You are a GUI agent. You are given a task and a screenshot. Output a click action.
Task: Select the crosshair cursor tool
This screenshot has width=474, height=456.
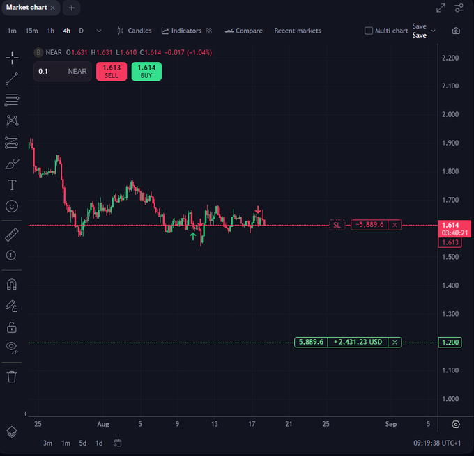(12, 58)
